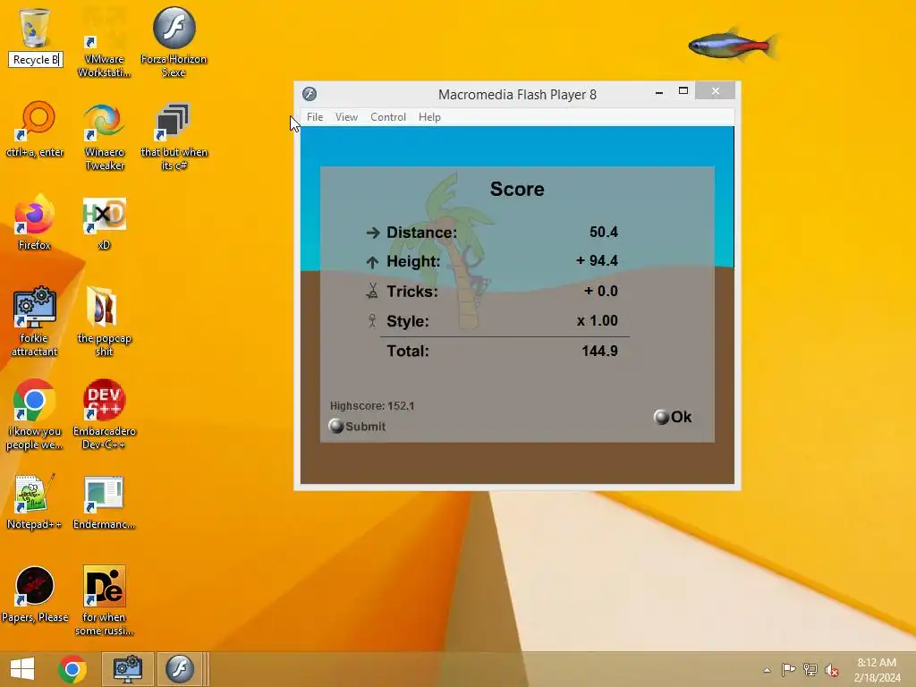Open the Action Center flag icon

pos(788,669)
